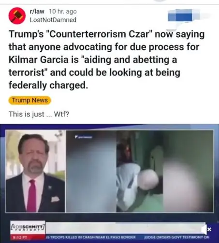Click the blurred middle video panel

[x=91, y=171]
